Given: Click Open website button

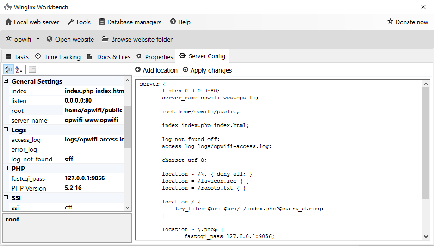Looking at the screenshot, I should pos(70,39).
